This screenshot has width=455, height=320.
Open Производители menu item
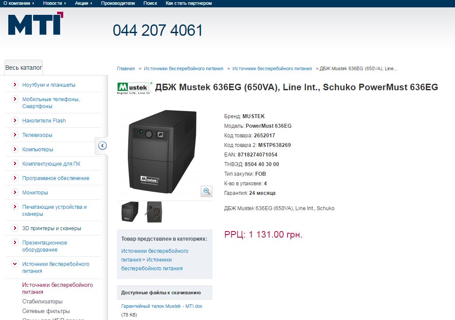point(118,3)
